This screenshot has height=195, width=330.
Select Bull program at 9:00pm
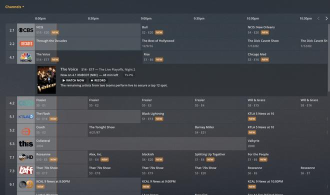(x=193, y=30)
